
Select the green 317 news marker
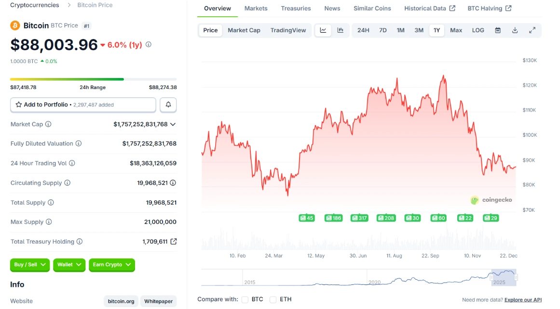point(359,218)
